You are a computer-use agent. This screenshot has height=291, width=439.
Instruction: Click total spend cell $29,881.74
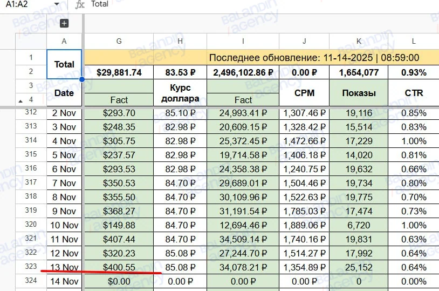(119, 72)
